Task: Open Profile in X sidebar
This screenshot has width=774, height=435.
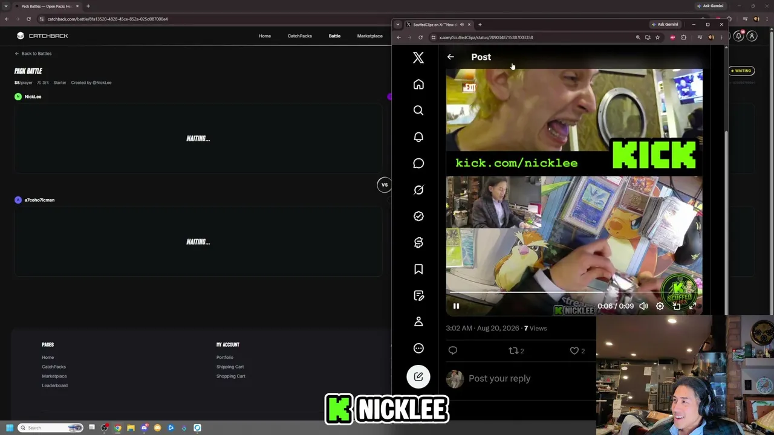Action: tap(418, 321)
